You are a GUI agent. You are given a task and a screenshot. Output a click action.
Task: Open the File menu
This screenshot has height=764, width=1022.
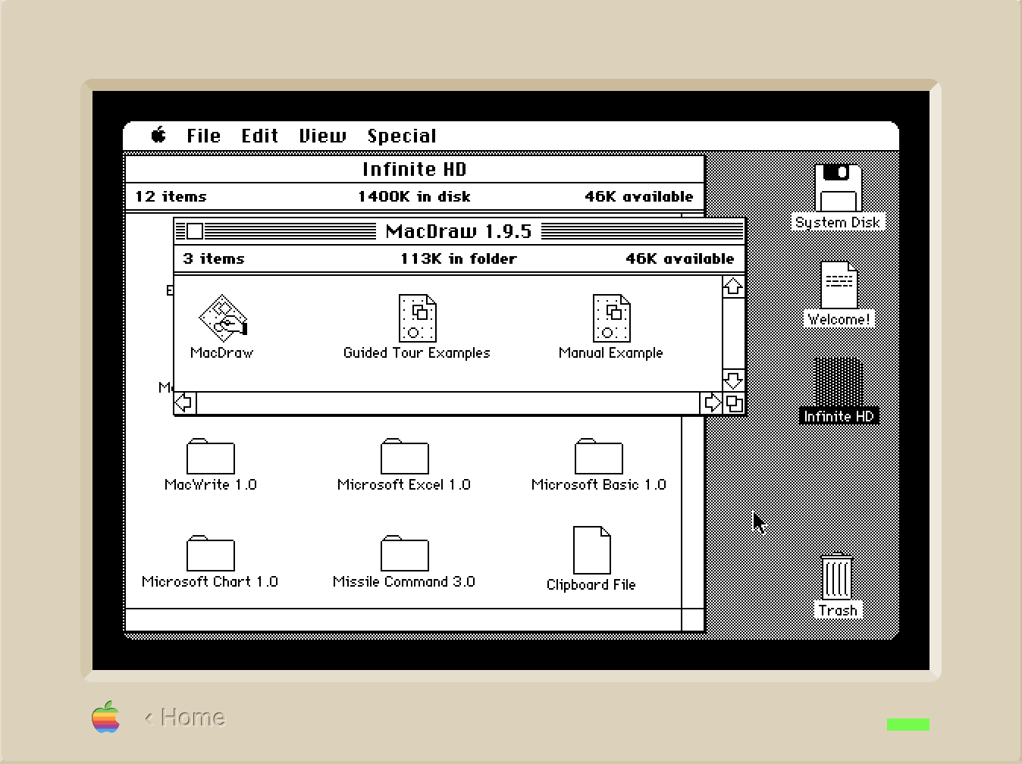pyautogui.click(x=204, y=136)
